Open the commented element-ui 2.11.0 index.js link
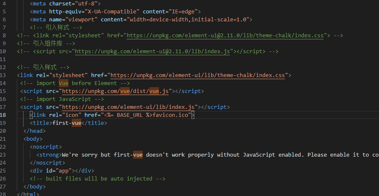Viewport: 379px width, 196px height. [x=152, y=52]
